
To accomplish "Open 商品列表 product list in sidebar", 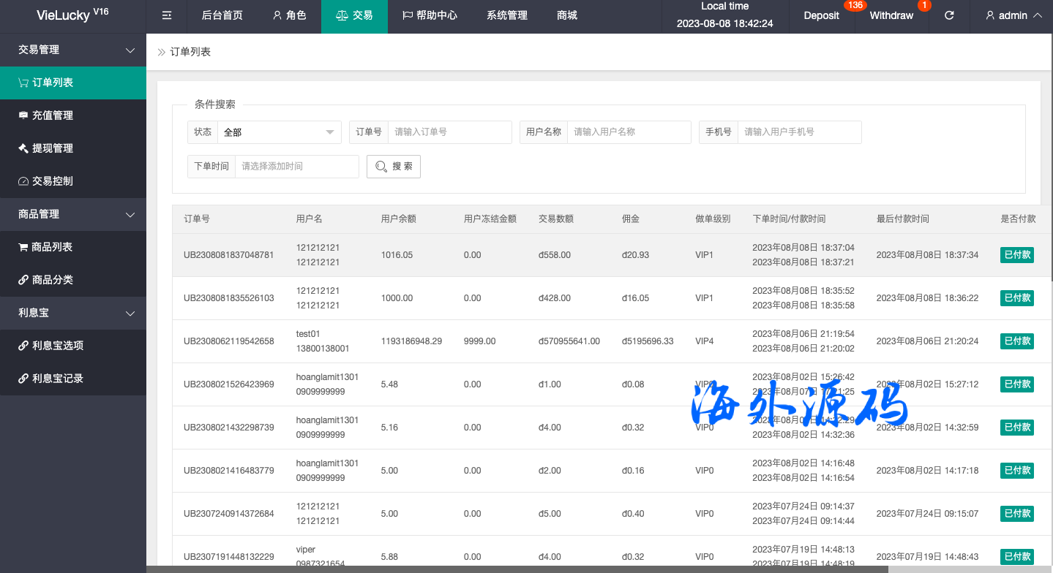I will [x=52, y=247].
